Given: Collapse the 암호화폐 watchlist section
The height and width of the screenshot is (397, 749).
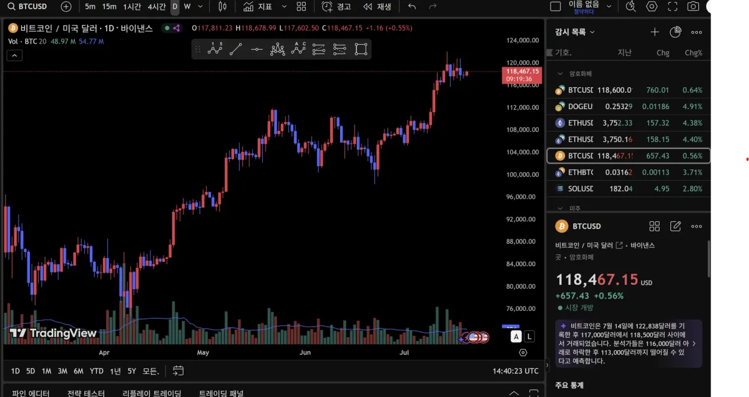Looking at the screenshot, I should [560, 74].
